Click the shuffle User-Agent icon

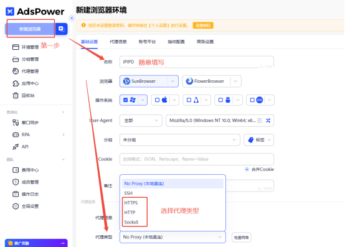click(x=268, y=121)
